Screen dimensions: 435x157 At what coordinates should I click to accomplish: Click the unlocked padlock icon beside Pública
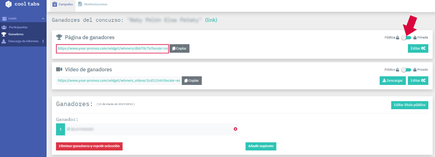pos(398,37)
